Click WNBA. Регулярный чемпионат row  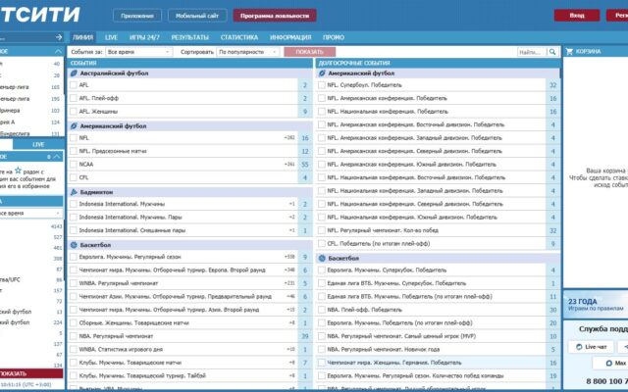(x=189, y=283)
